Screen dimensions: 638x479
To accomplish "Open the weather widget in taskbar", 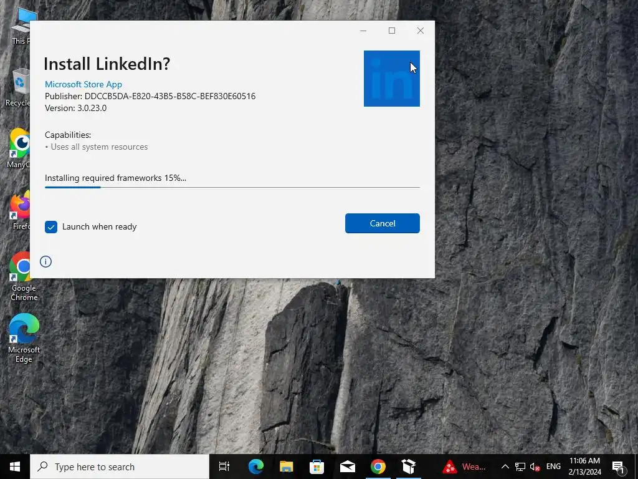I will pos(464,467).
